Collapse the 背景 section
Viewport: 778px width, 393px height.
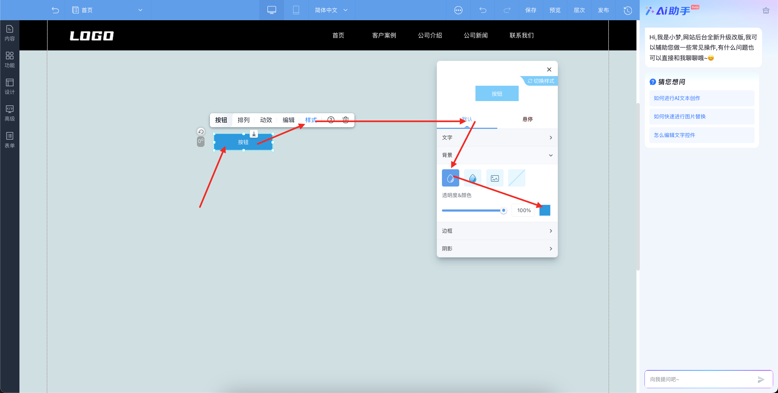click(x=497, y=155)
